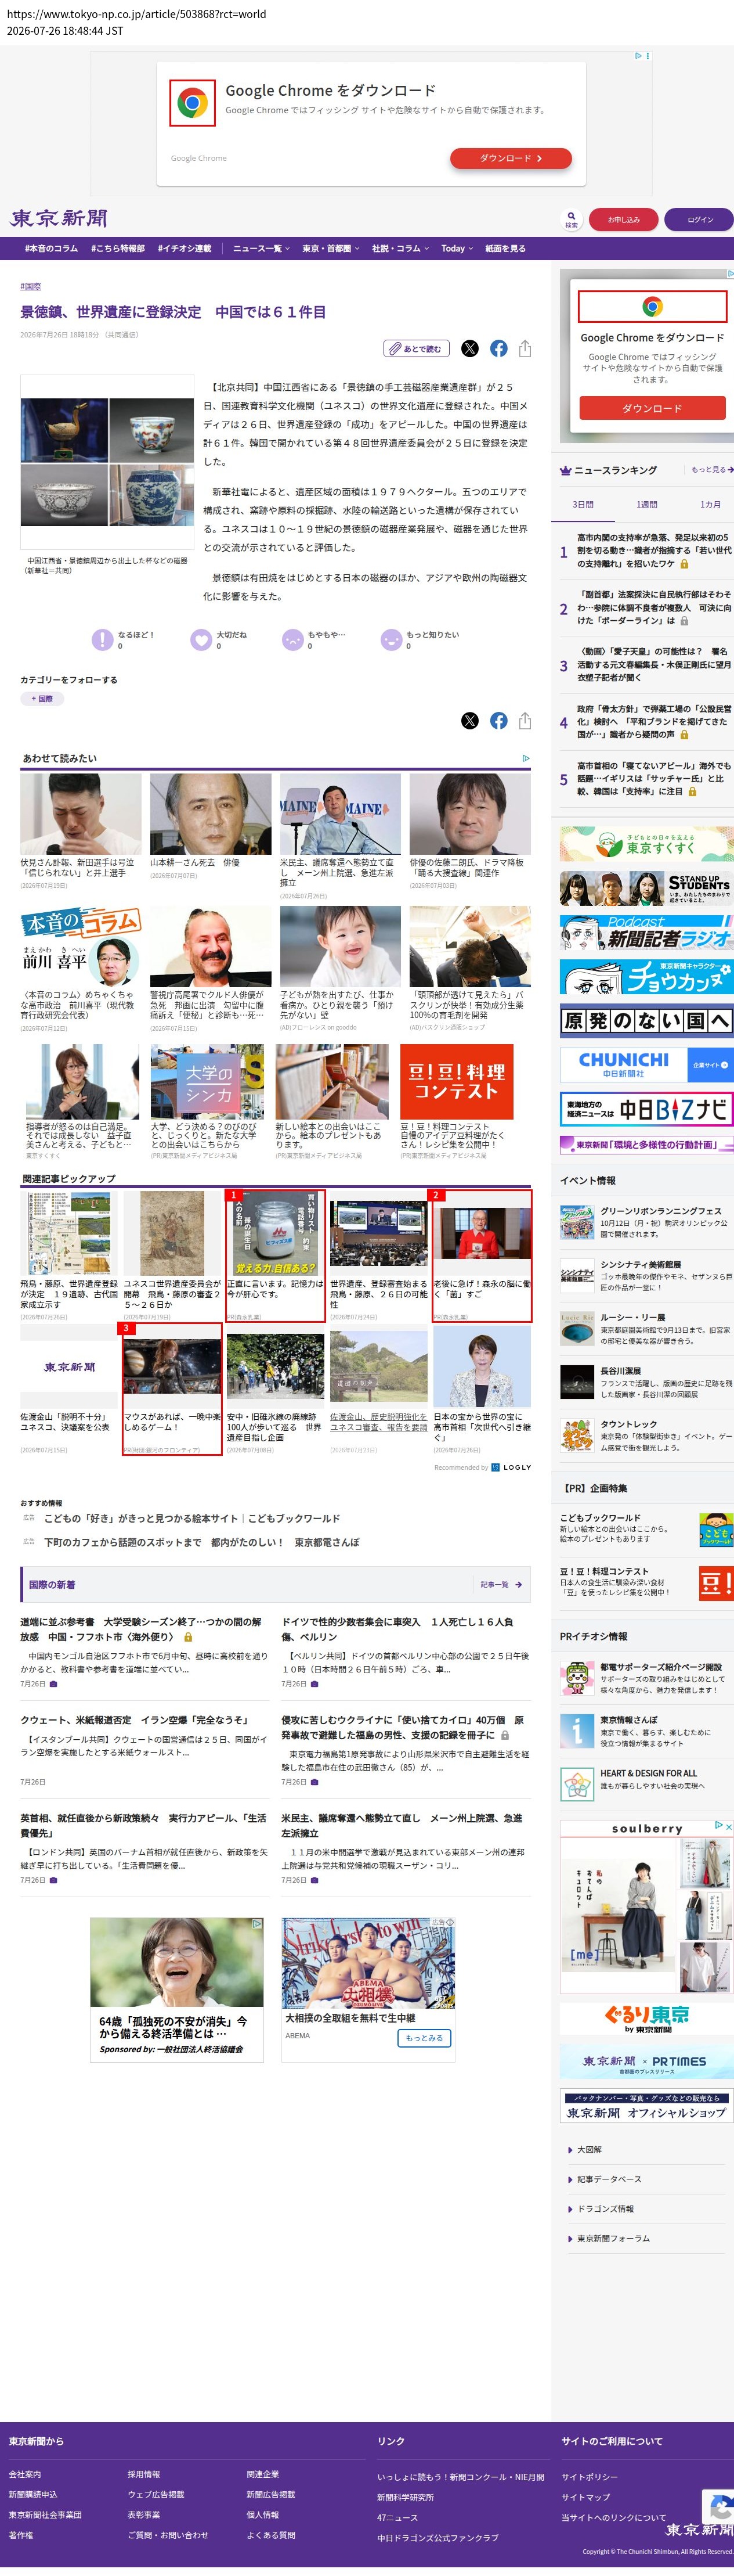
Task: Click the top share upload icon
Action: click(525, 348)
